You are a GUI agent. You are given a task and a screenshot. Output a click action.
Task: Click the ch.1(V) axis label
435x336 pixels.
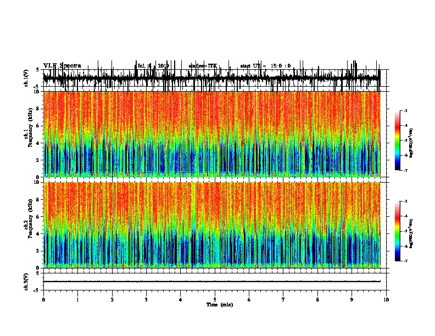coord(26,78)
